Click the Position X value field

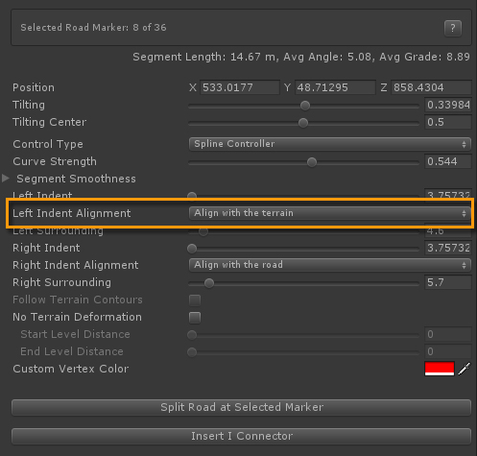pos(240,87)
